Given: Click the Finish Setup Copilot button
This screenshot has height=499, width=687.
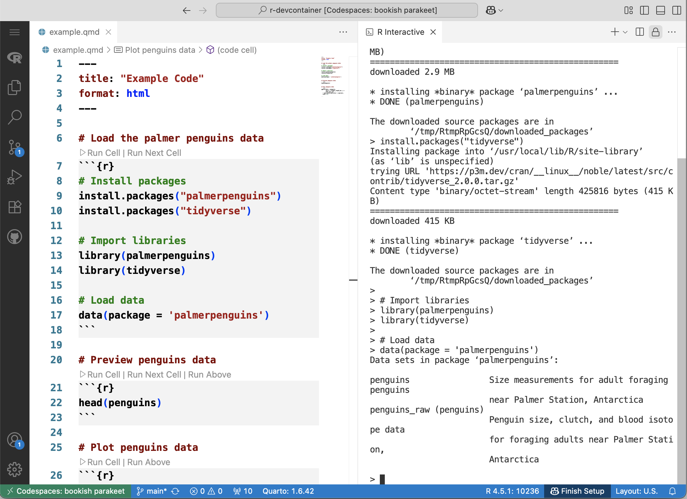Looking at the screenshot, I should pyautogui.click(x=577, y=491).
